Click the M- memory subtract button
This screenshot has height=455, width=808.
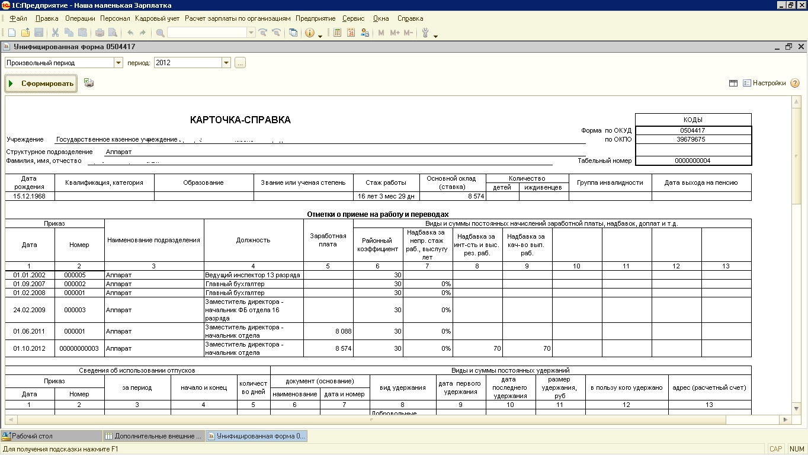coord(408,33)
